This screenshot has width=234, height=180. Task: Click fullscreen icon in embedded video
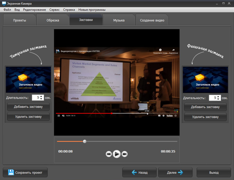click(175, 116)
